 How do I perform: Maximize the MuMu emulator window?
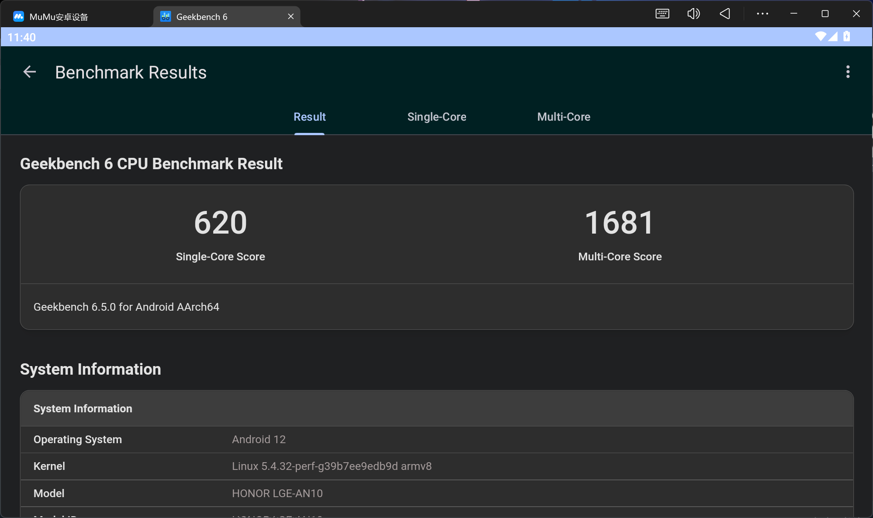coord(825,14)
